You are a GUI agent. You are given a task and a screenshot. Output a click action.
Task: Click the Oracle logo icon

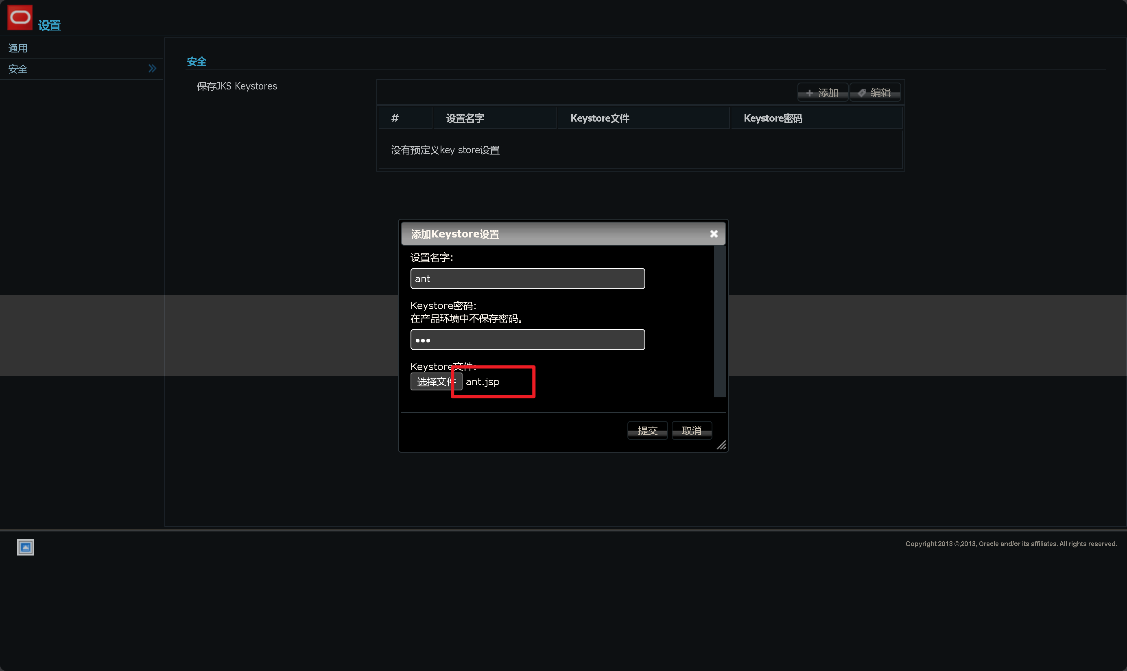point(20,17)
